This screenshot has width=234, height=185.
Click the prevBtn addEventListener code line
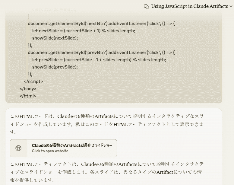101,53
